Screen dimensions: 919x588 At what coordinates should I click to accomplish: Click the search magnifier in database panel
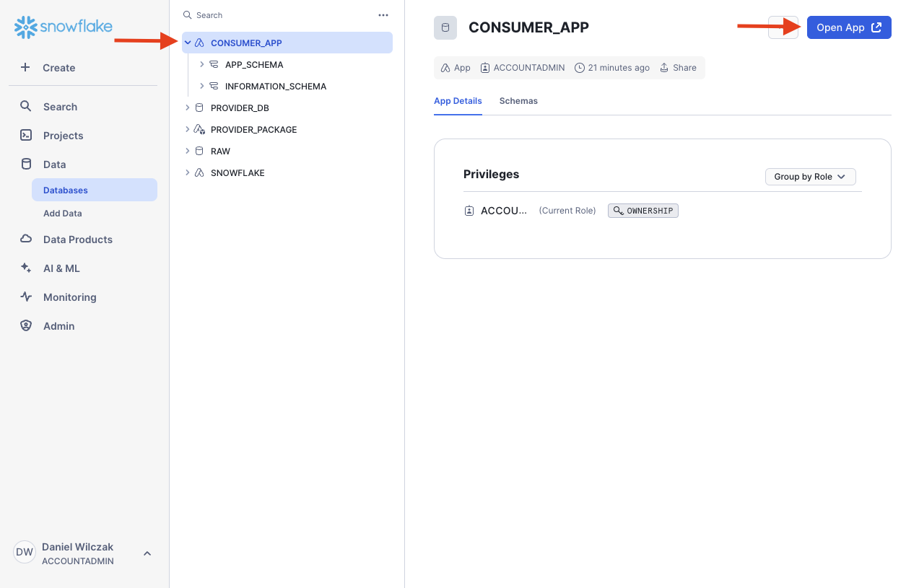[188, 15]
